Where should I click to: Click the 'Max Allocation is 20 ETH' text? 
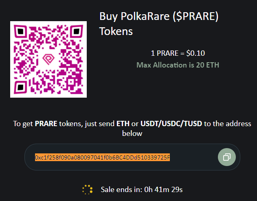point(178,65)
